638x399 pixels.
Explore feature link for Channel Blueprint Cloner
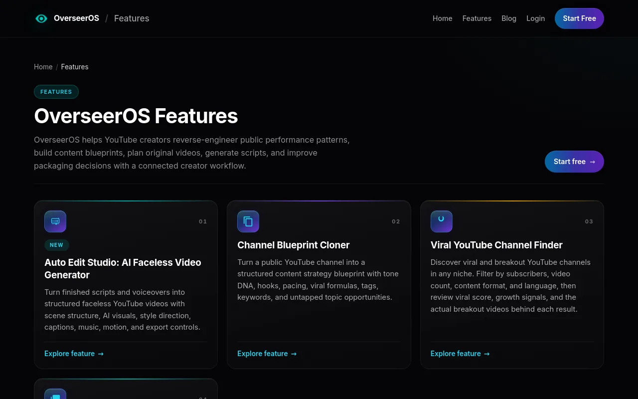267,354
